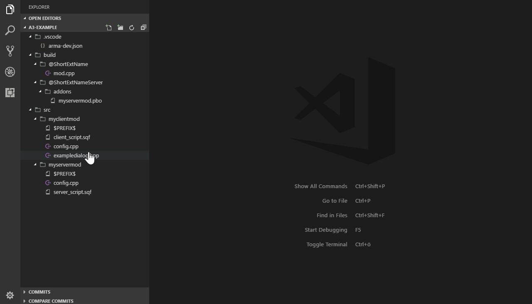The height and width of the screenshot is (304, 532).
Task: Click the New Folder icon
Action: [121, 27]
